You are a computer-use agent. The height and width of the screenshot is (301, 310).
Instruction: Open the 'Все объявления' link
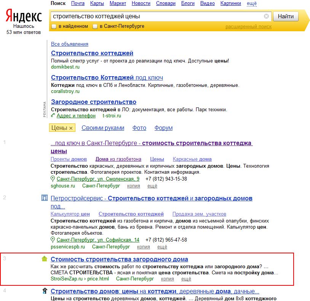70,44
